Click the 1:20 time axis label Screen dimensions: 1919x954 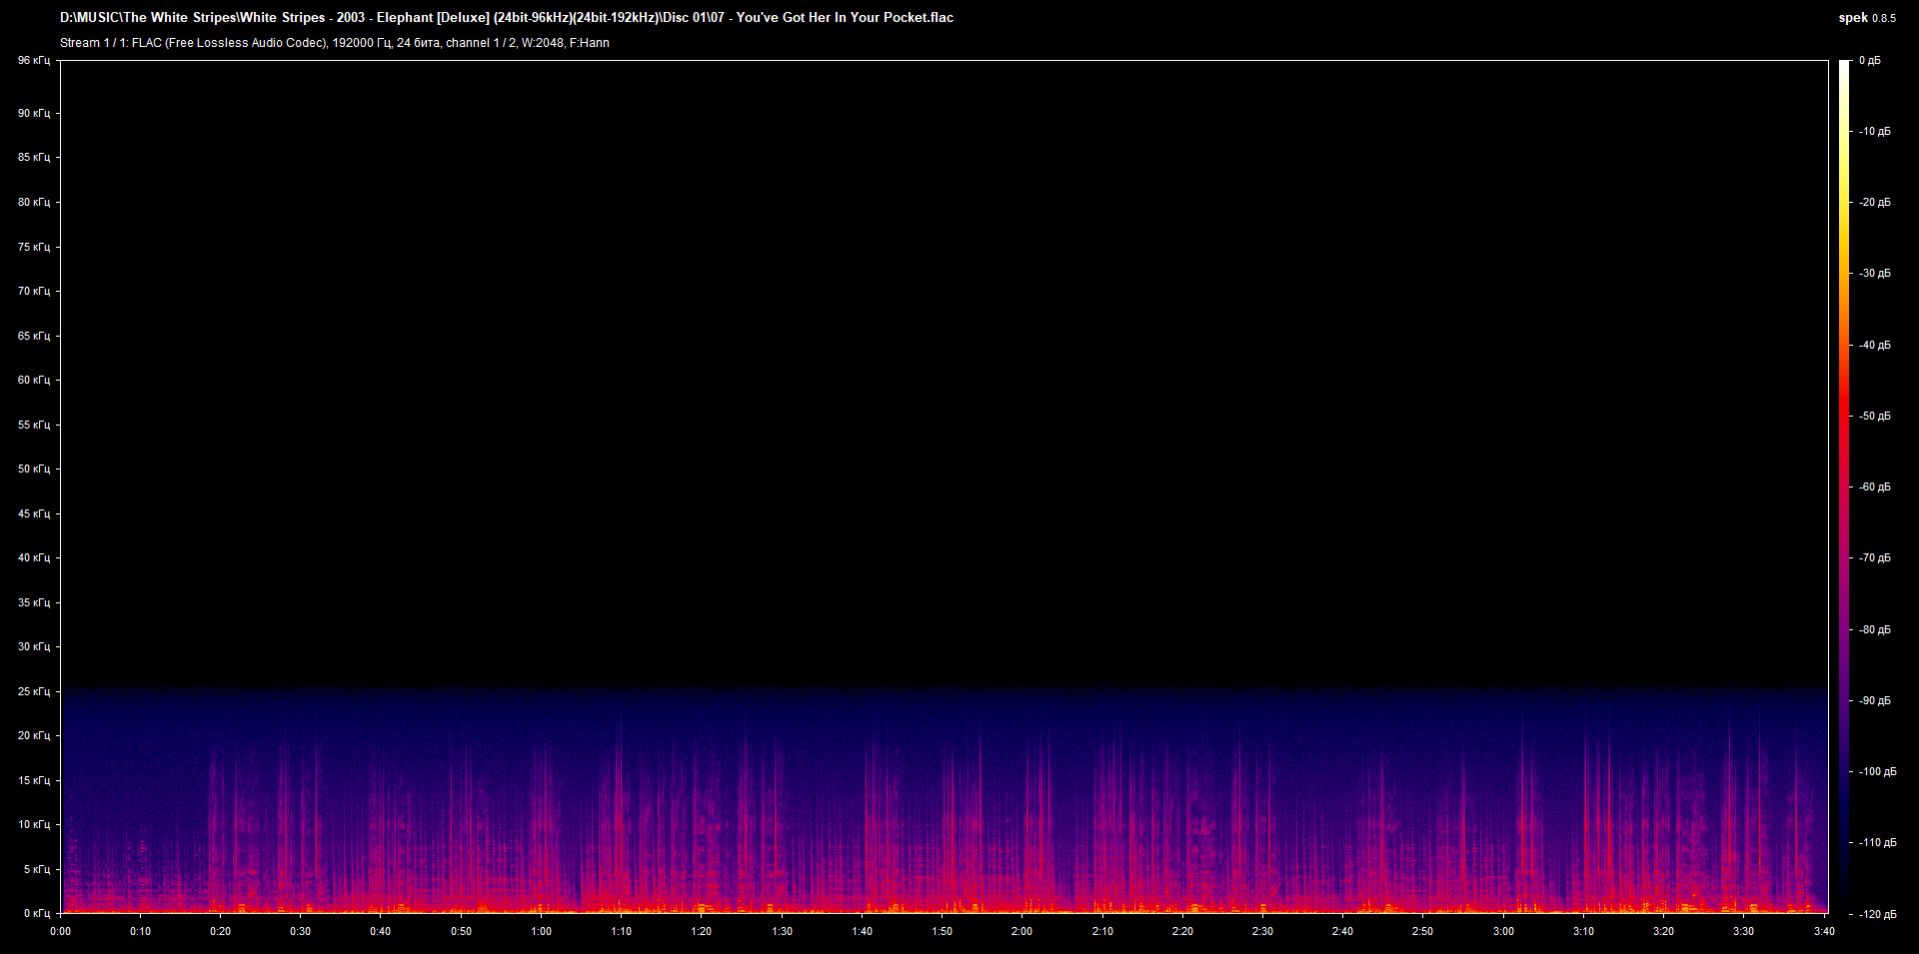tap(702, 931)
